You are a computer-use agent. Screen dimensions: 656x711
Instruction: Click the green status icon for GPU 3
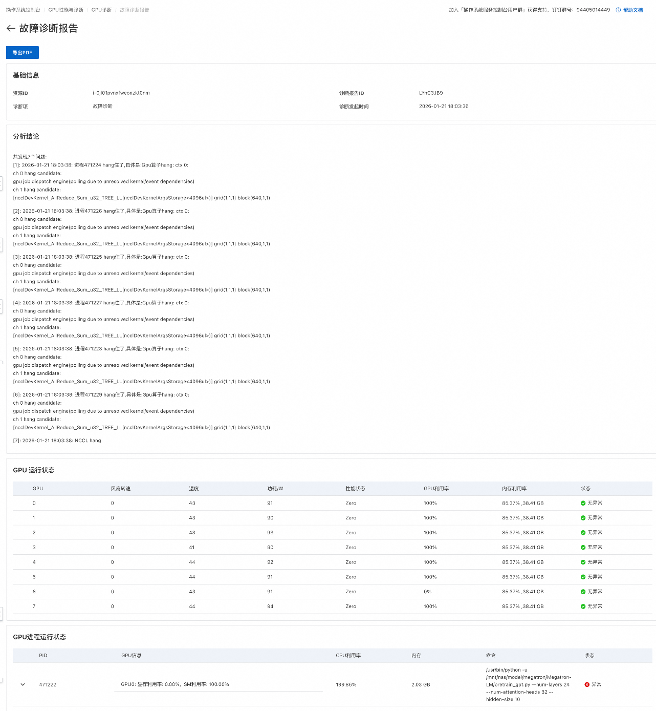(583, 548)
